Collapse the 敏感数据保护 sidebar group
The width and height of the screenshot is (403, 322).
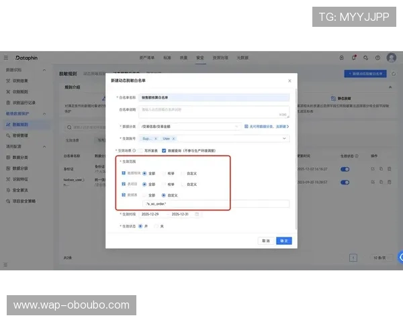pyautogui.click(x=44, y=114)
